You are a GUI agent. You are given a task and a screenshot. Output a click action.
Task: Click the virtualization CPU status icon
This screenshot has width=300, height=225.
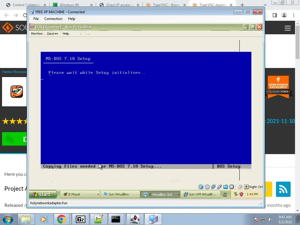point(231,187)
